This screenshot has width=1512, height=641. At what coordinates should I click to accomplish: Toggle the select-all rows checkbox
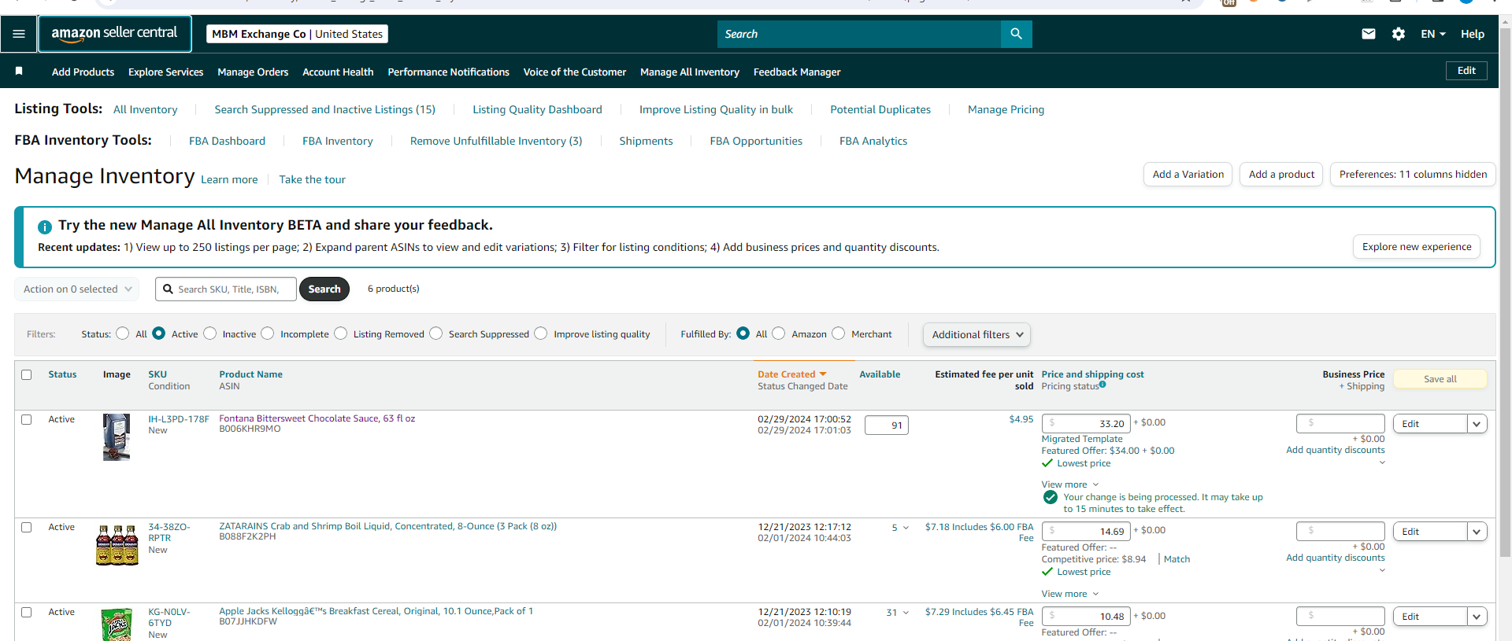[x=27, y=375]
